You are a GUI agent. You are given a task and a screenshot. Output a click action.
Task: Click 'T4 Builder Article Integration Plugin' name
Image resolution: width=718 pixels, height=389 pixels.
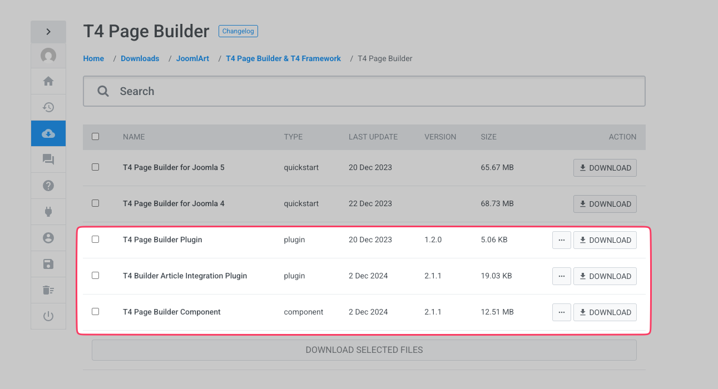coord(185,276)
